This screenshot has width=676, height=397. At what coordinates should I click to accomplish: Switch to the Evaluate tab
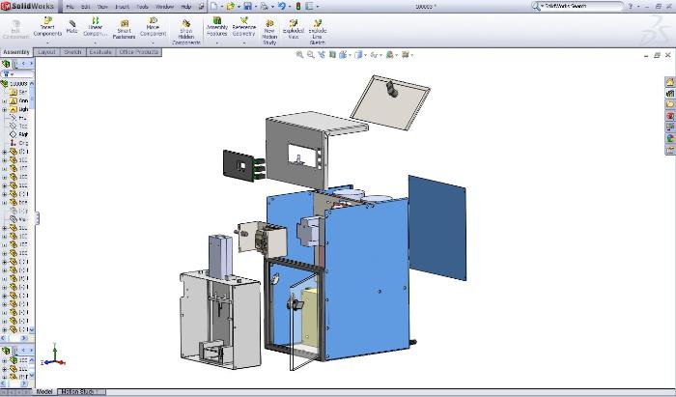(x=101, y=51)
